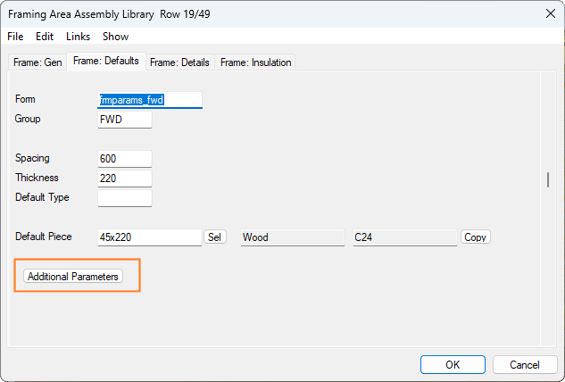
Task: Cancel the dialog
Action: coord(525,364)
